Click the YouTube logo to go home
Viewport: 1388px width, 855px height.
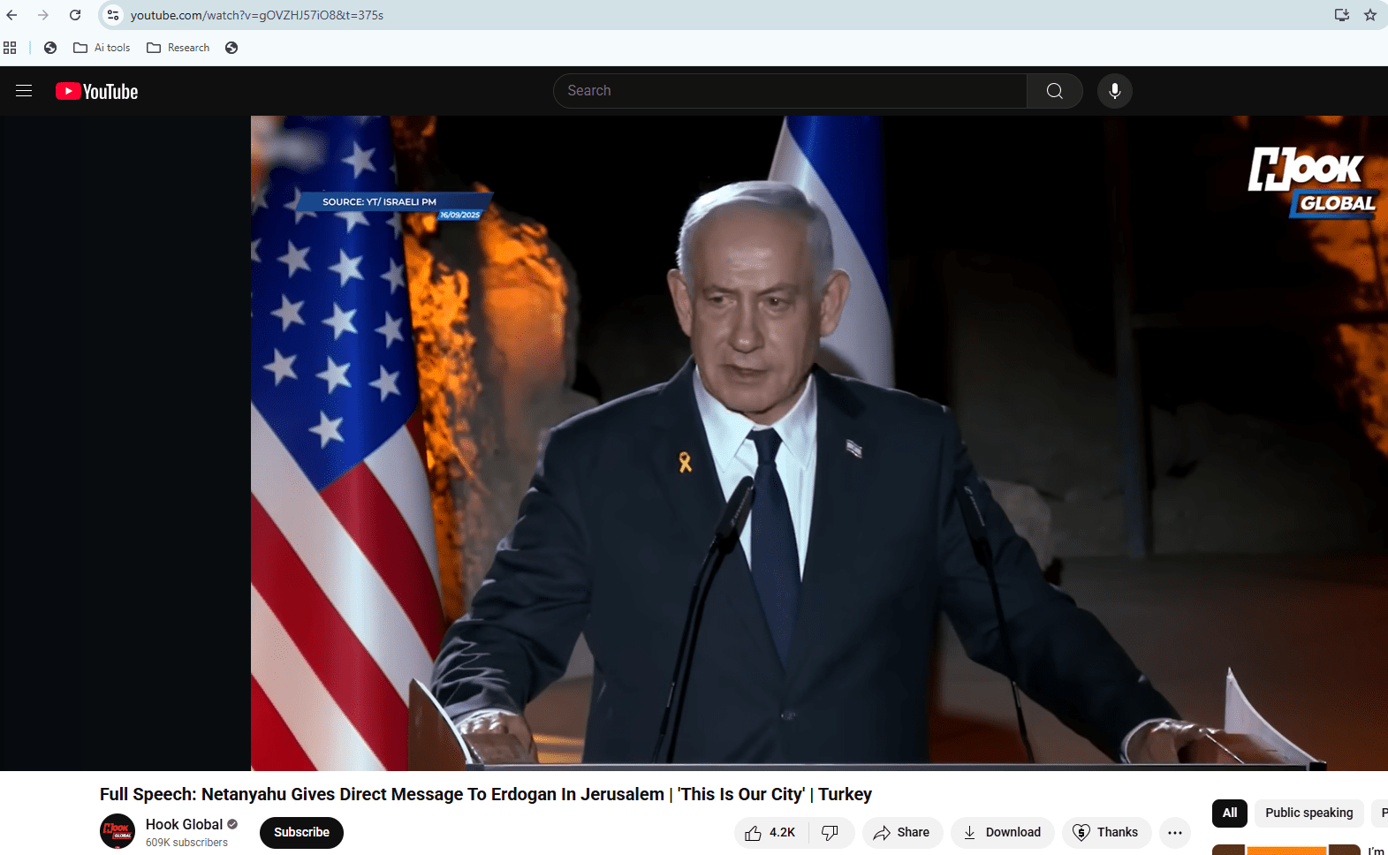(x=97, y=92)
